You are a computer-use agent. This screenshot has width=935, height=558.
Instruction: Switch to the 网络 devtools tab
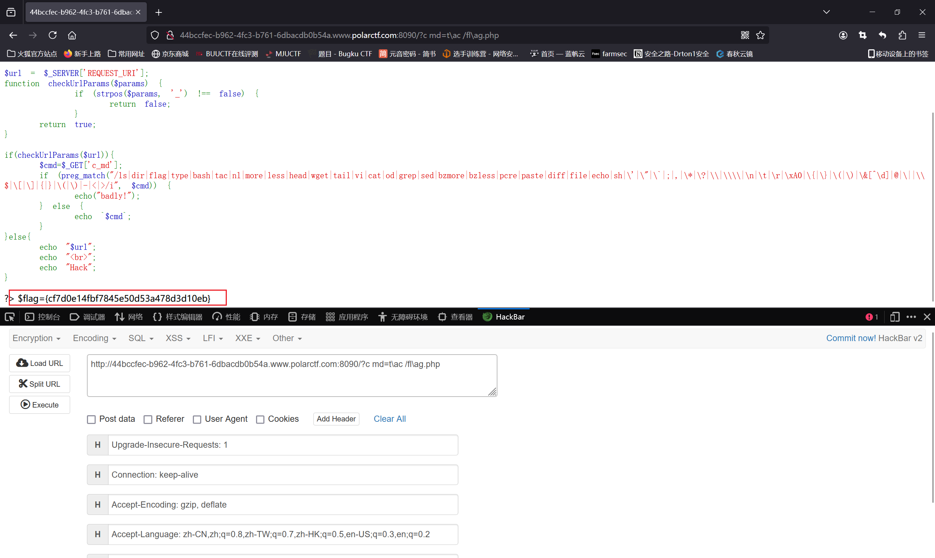[129, 317]
